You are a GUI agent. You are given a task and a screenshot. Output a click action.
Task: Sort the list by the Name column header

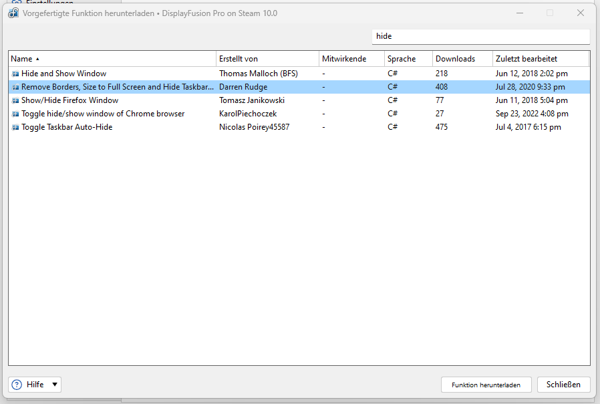[x=112, y=59]
